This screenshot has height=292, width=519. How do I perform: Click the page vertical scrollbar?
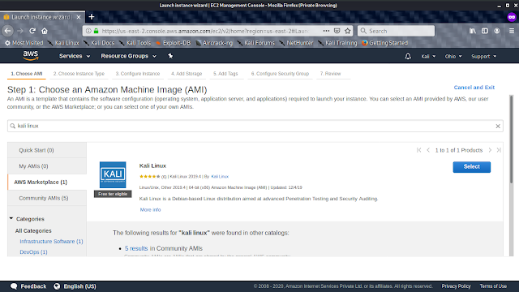[x=512, y=139]
